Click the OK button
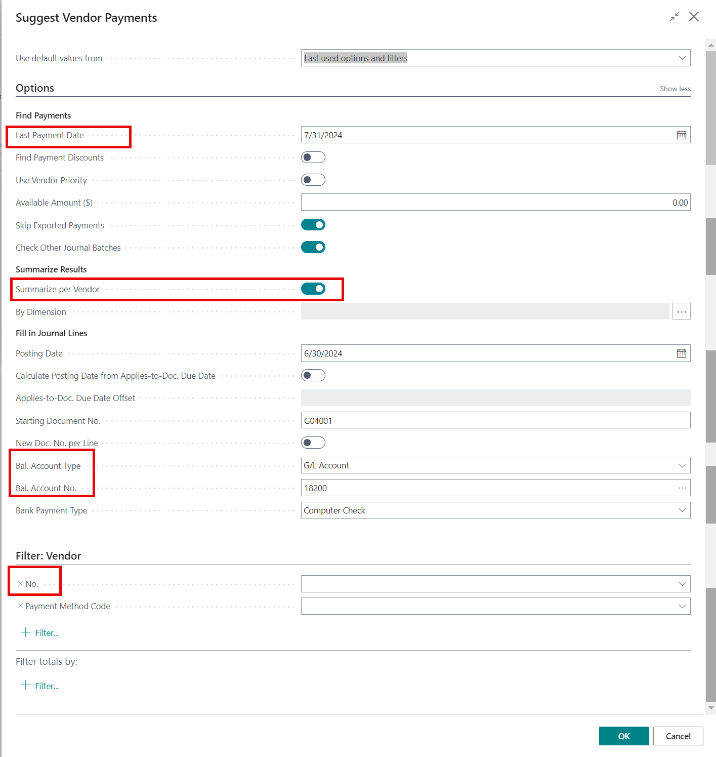 click(623, 736)
